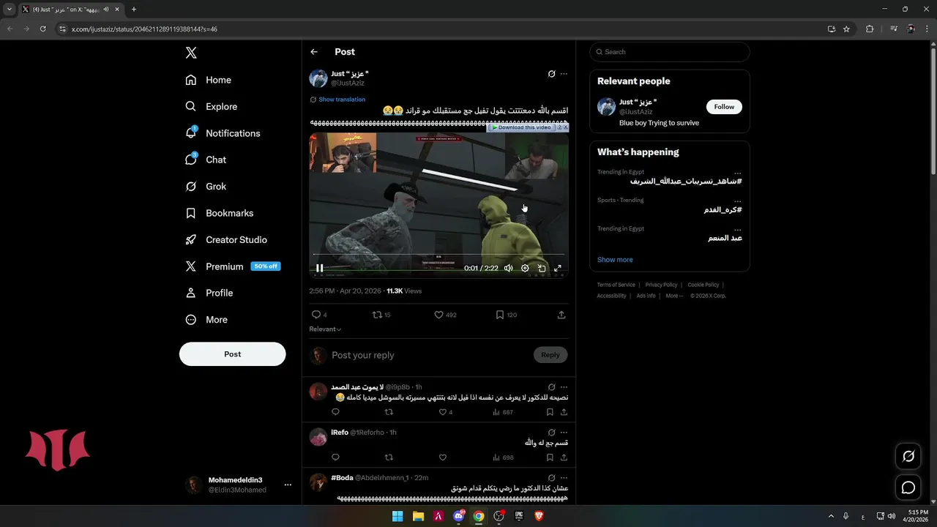Like iRefo's reply

pos(442,457)
